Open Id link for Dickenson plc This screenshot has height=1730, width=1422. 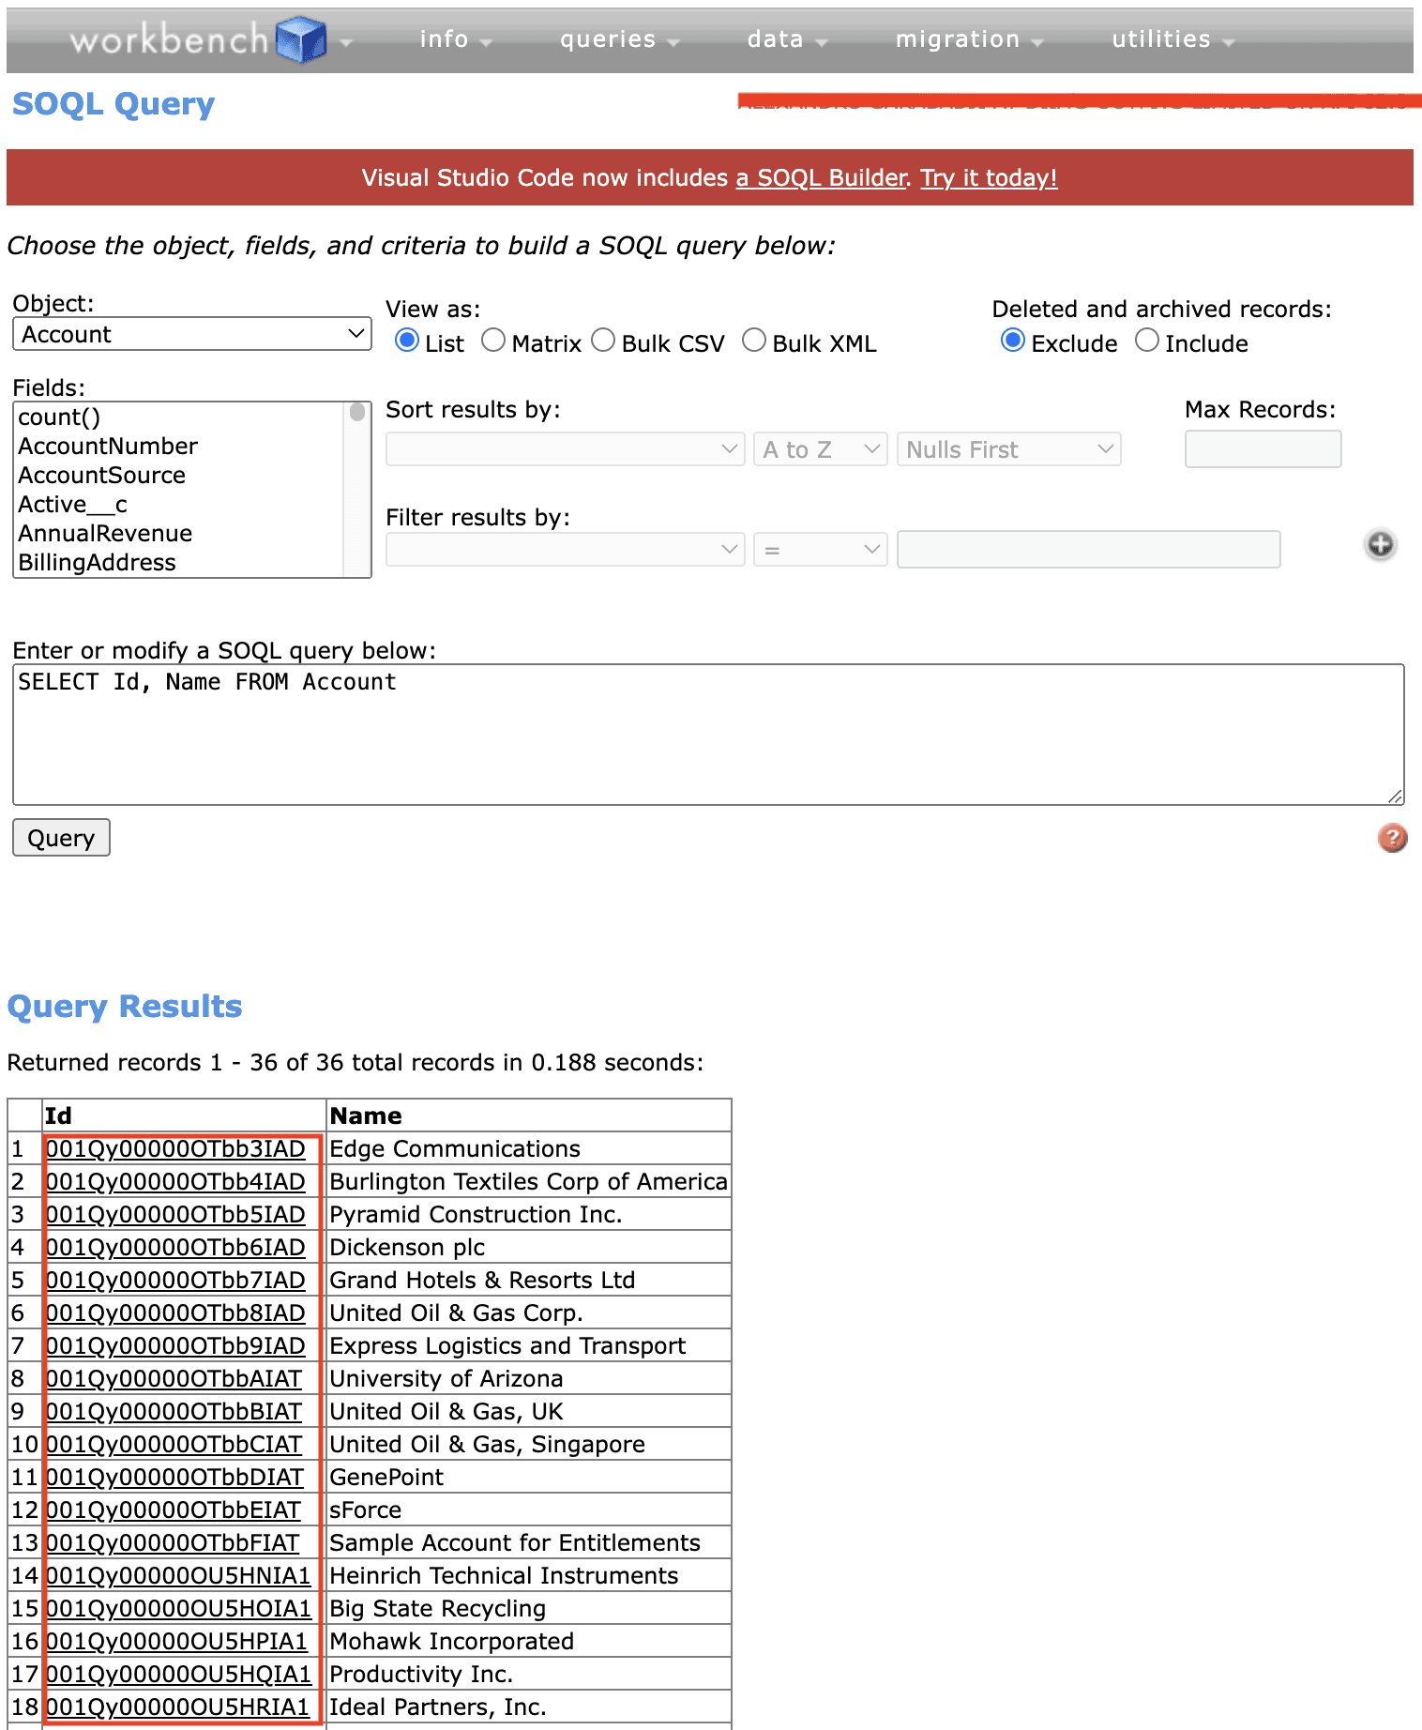176,1247
